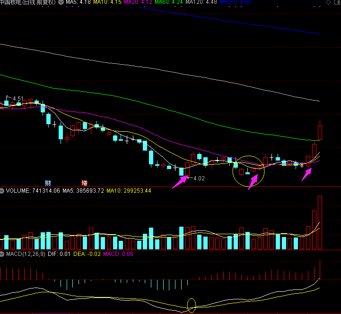
Task: Select the MA20: 4.12 indicator label
Action: (x=138, y=2)
